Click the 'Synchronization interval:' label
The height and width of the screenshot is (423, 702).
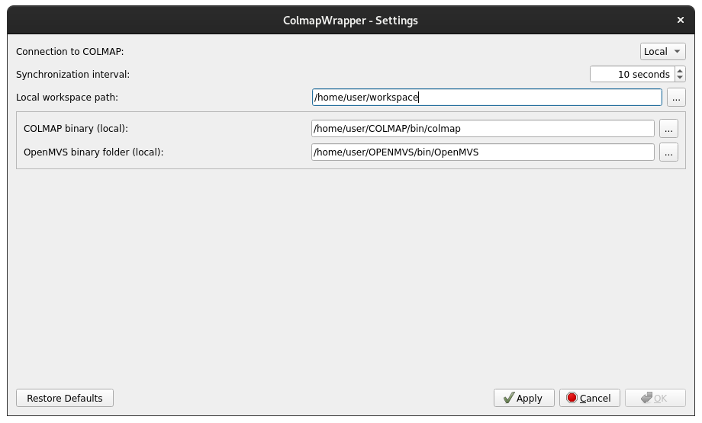(x=73, y=75)
